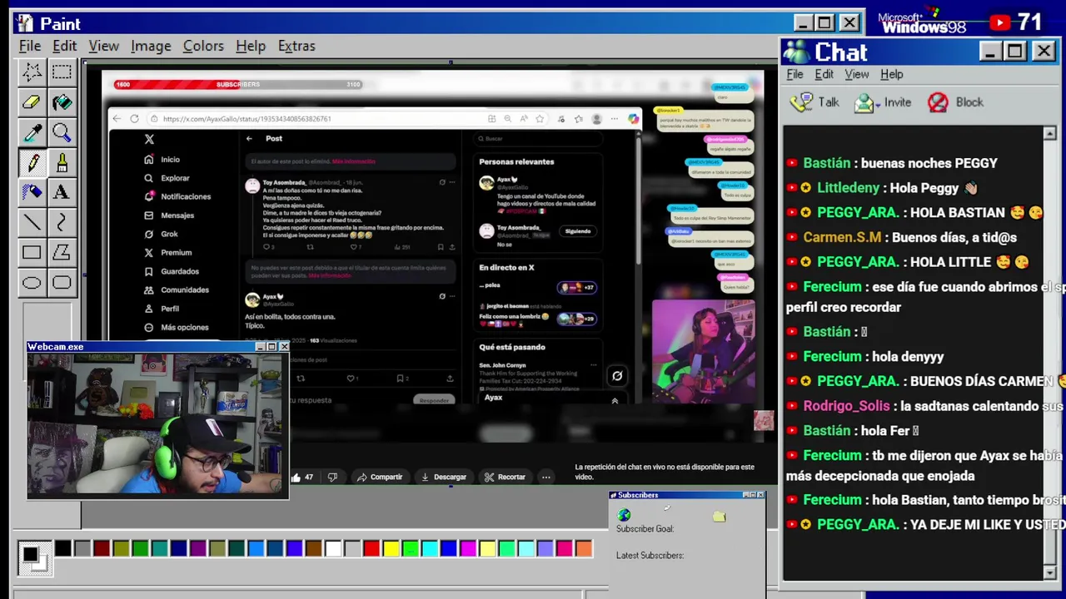Viewport: 1066px width, 599px height.
Task: Click the Chat scrollbar up arrow
Action: (x=1049, y=134)
